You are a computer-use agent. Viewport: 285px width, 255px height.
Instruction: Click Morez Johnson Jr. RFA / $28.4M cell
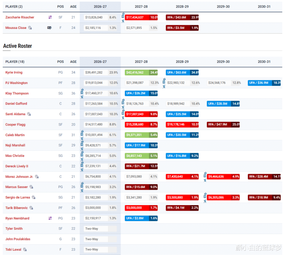pos(264,177)
